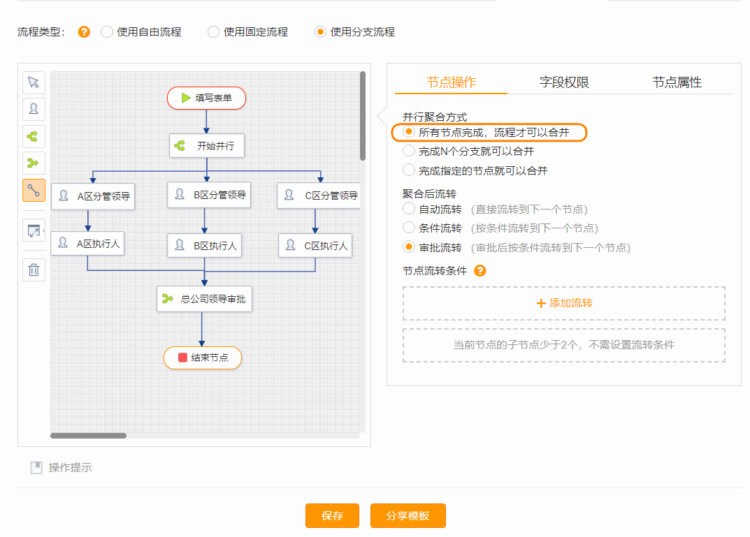The image size is (750, 537).
Task: Click the green play icon in 填写表单
Action: click(186, 98)
